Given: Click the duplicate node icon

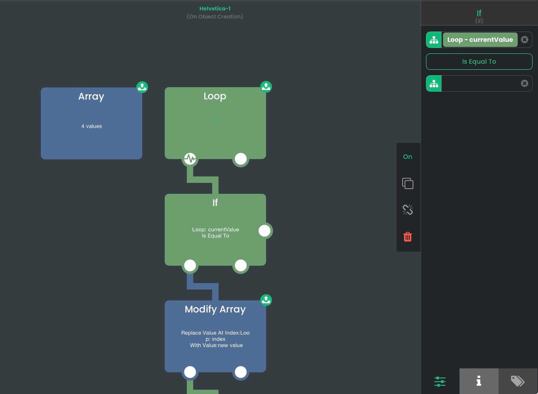Looking at the screenshot, I should [x=408, y=183].
